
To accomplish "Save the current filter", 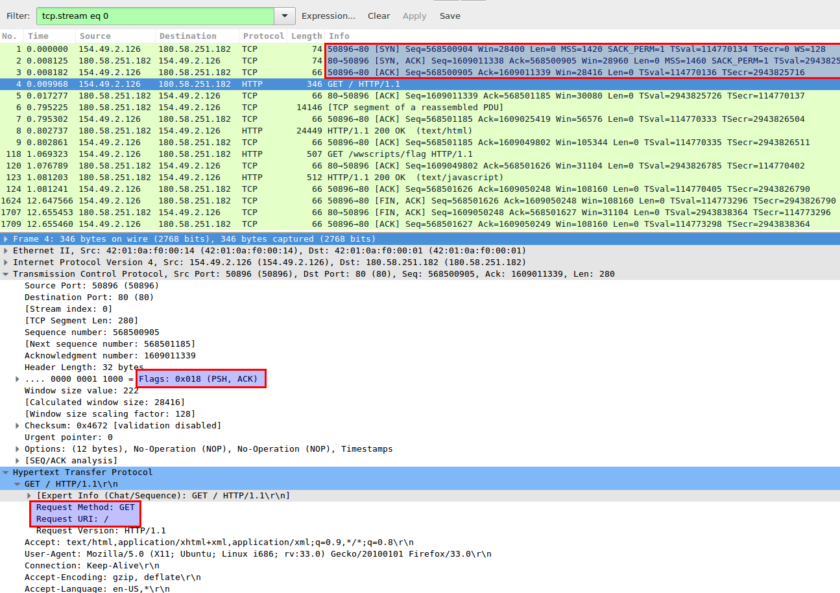I will [x=450, y=16].
